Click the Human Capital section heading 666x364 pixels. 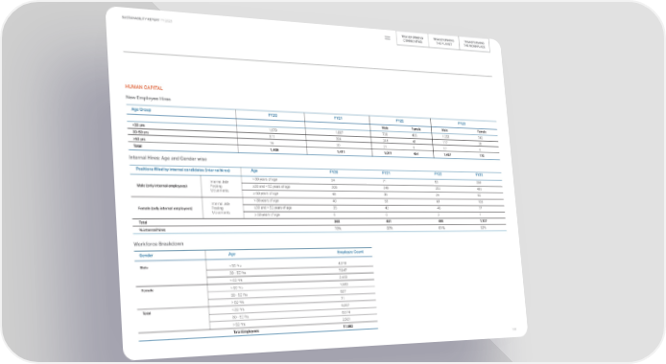(144, 87)
